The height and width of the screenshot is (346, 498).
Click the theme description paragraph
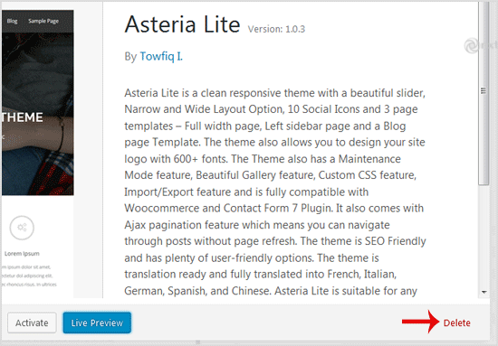pos(274,192)
